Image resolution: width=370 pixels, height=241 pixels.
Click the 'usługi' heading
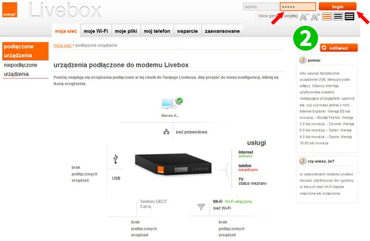pyautogui.click(x=257, y=143)
